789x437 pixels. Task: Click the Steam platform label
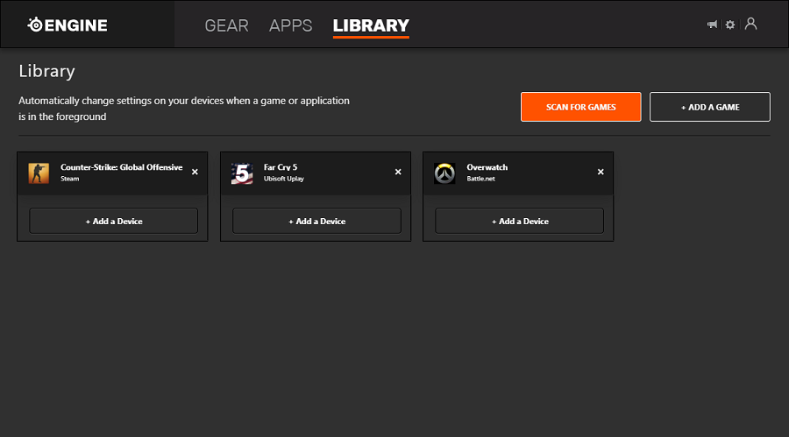[70, 179]
